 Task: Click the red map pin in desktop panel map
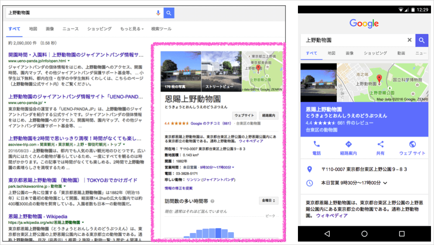tap(258, 68)
